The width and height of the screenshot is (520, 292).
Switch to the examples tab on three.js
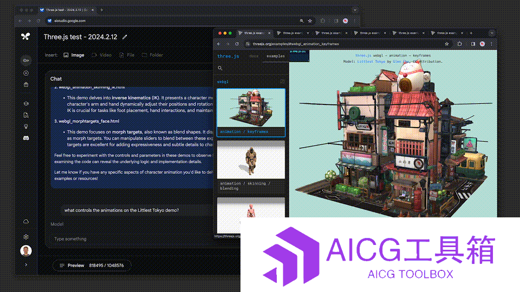point(276,56)
